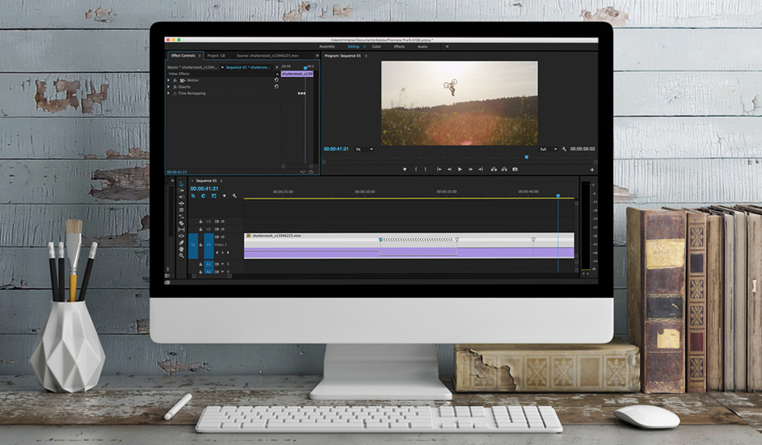
Task: Reset the Motion effect
Action: (277, 80)
